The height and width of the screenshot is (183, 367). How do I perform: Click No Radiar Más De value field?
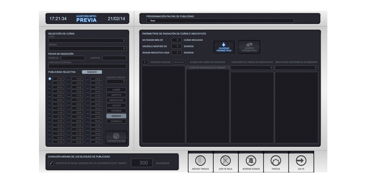(x=177, y=40)
